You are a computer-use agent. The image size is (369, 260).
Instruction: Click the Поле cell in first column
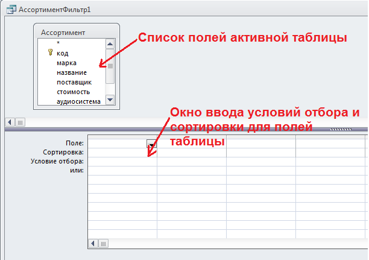click(122, 144)
